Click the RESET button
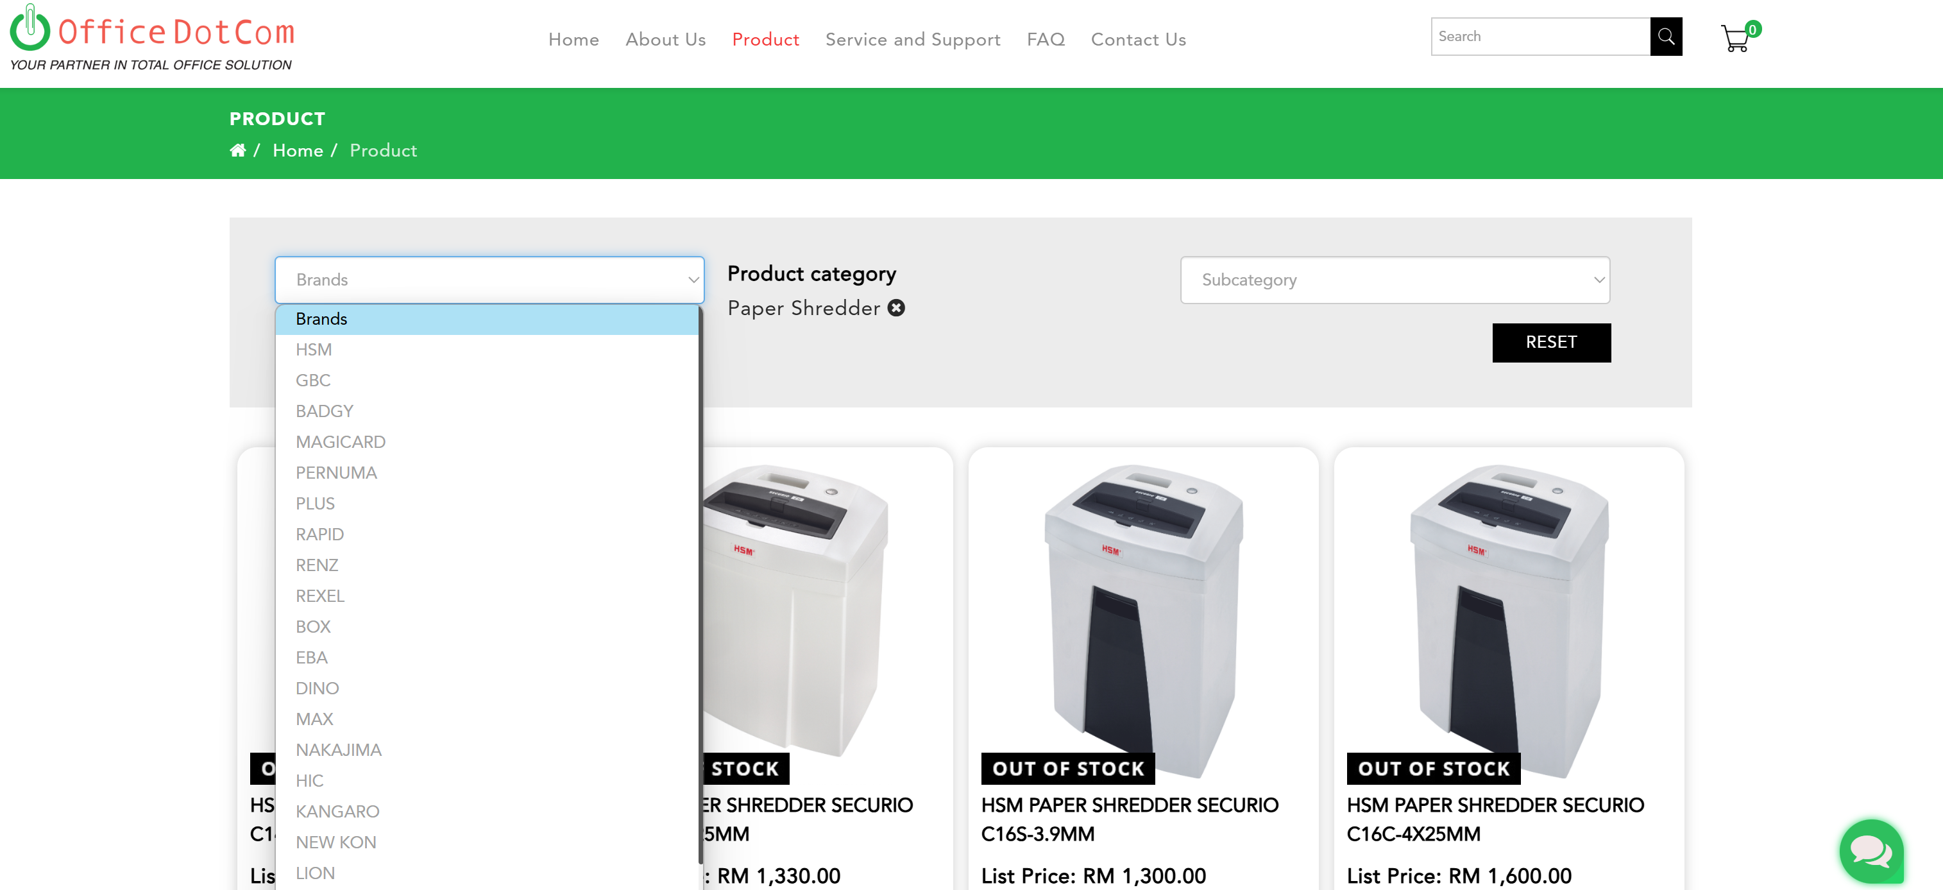The height and width of the screenshot is (890, 1943). coord(1552,343)
